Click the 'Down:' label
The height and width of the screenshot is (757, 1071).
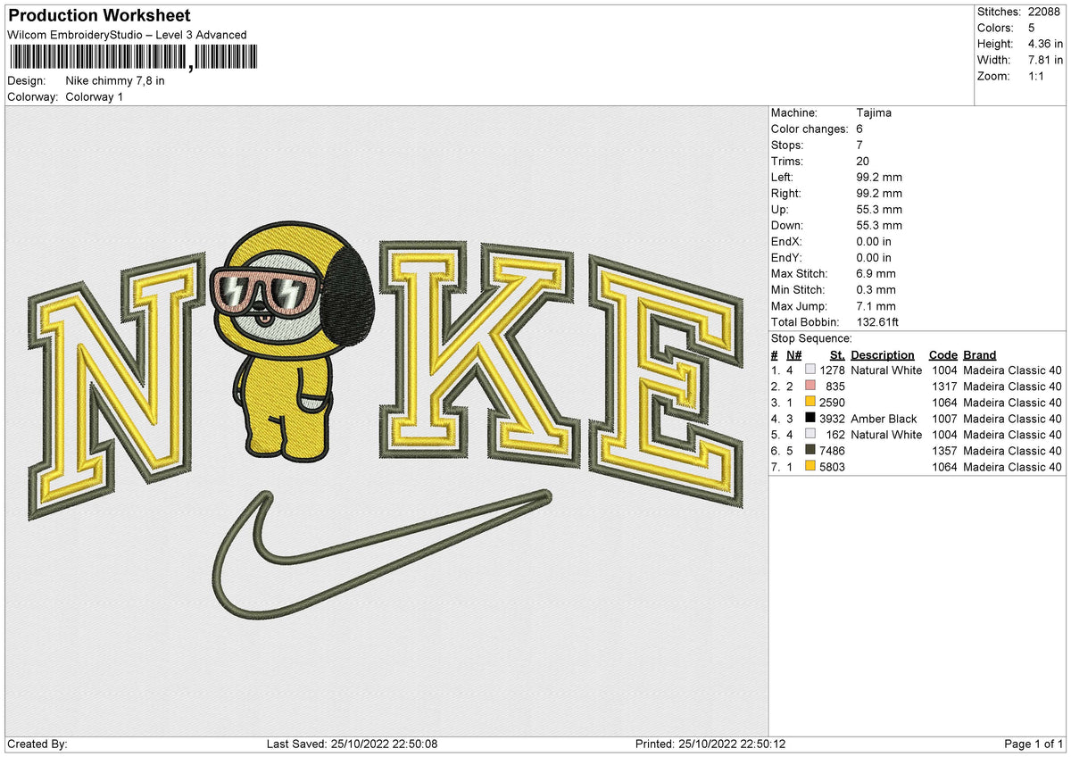tap(787, 225)
